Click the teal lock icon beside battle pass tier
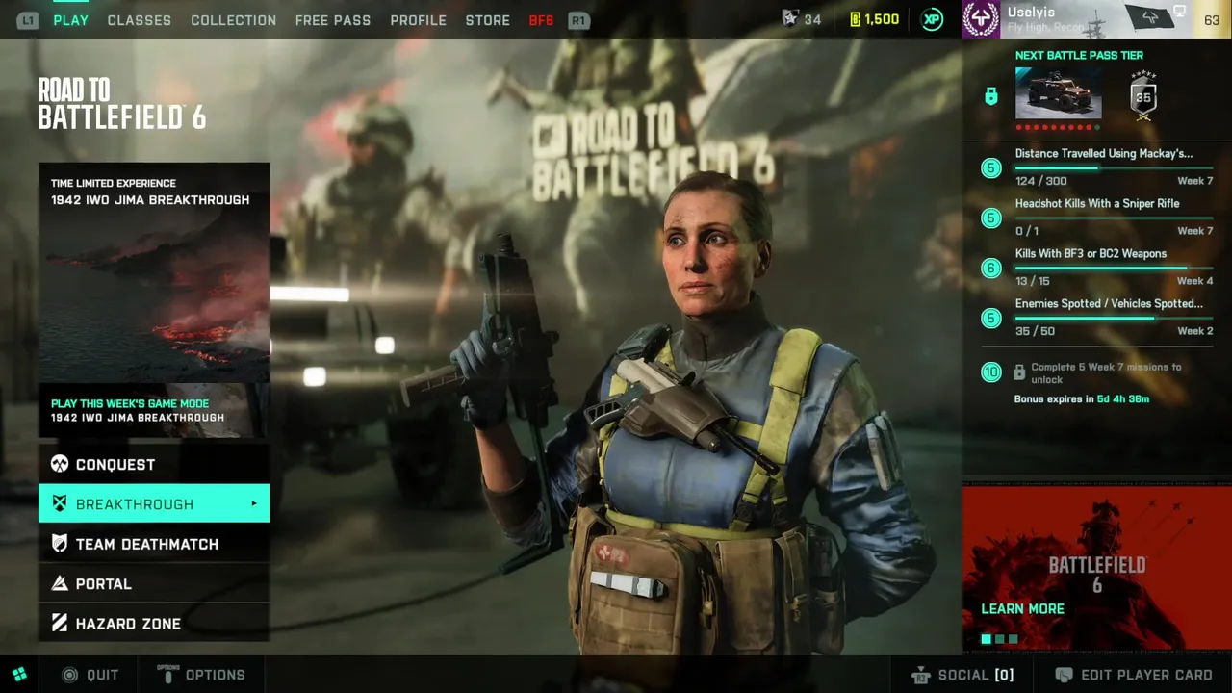1232x693 pixels. point(990,96)
